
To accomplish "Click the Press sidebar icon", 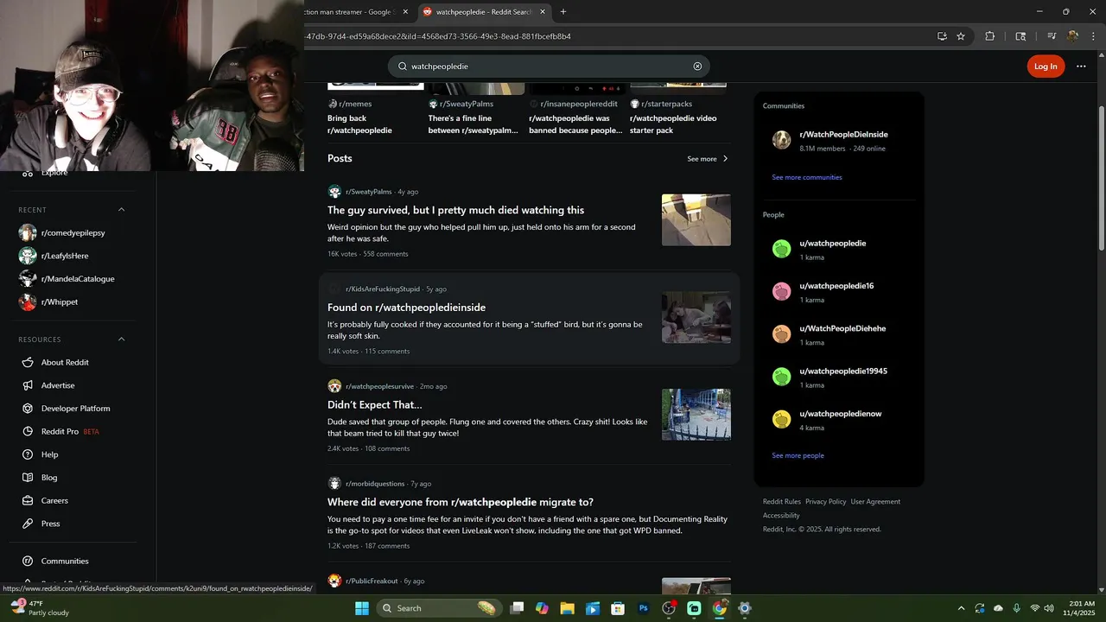I will coord(28,524).
